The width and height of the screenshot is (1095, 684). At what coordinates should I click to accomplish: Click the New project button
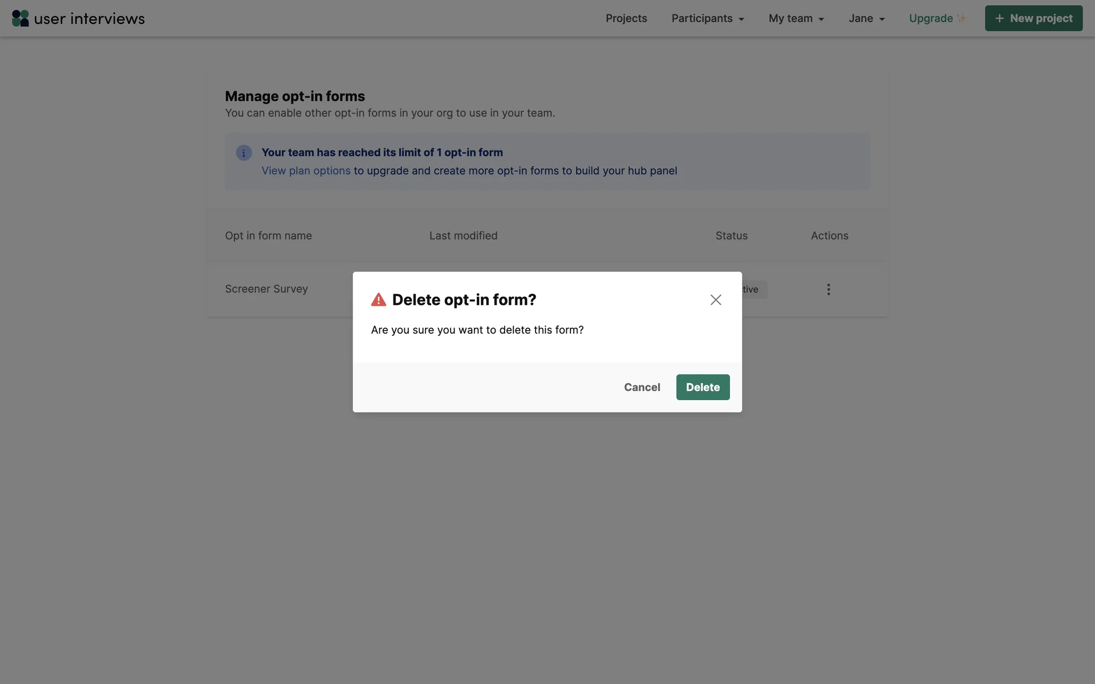coord(1033,18)
